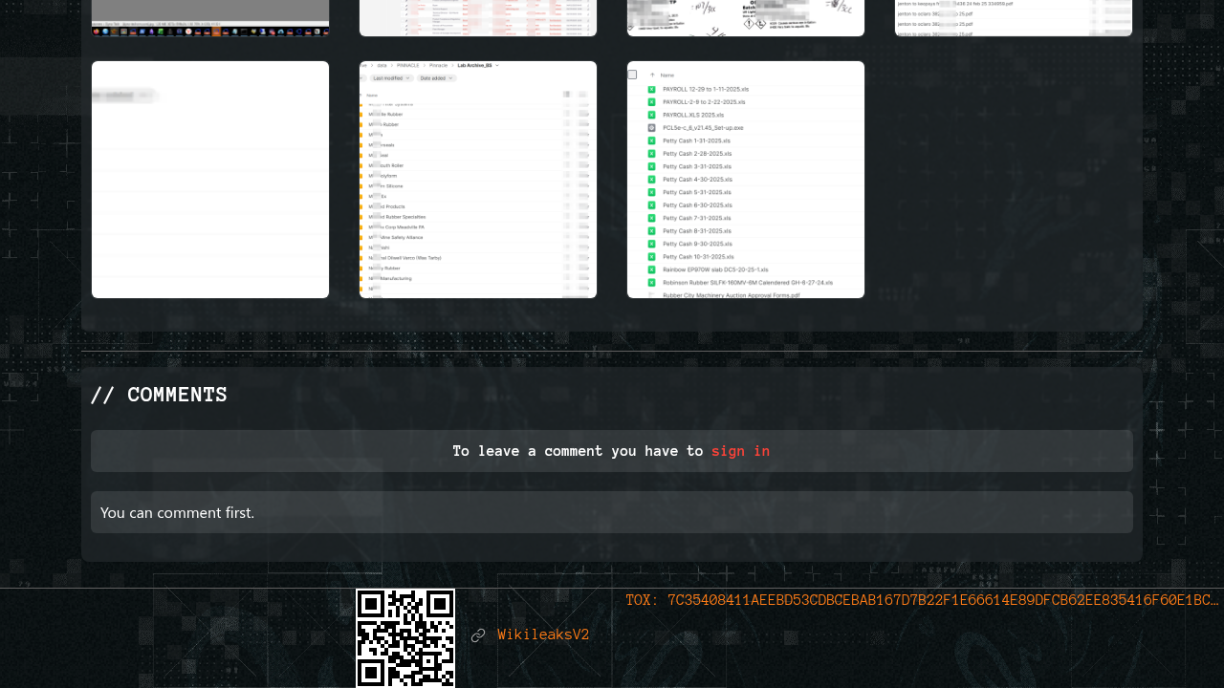This screenshot has width=1224, height=688.
Task: Expand the Last modified filter dropdown
Action: [392, 77]
